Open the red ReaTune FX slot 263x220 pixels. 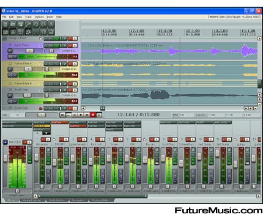60,122
